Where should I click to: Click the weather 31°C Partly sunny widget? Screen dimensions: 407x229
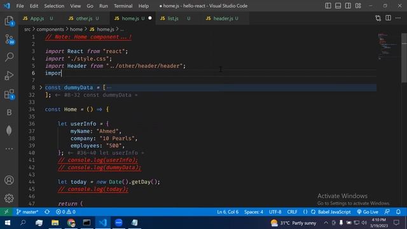(293, 223)
